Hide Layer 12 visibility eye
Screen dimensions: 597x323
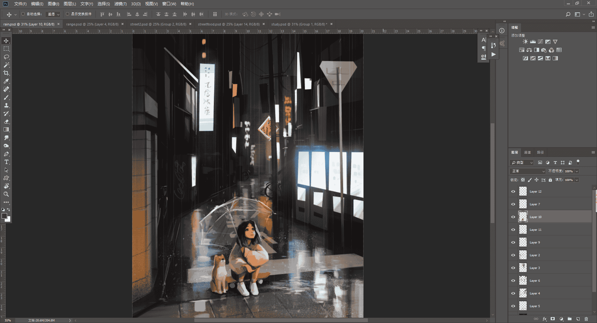(x=513, y=191)
